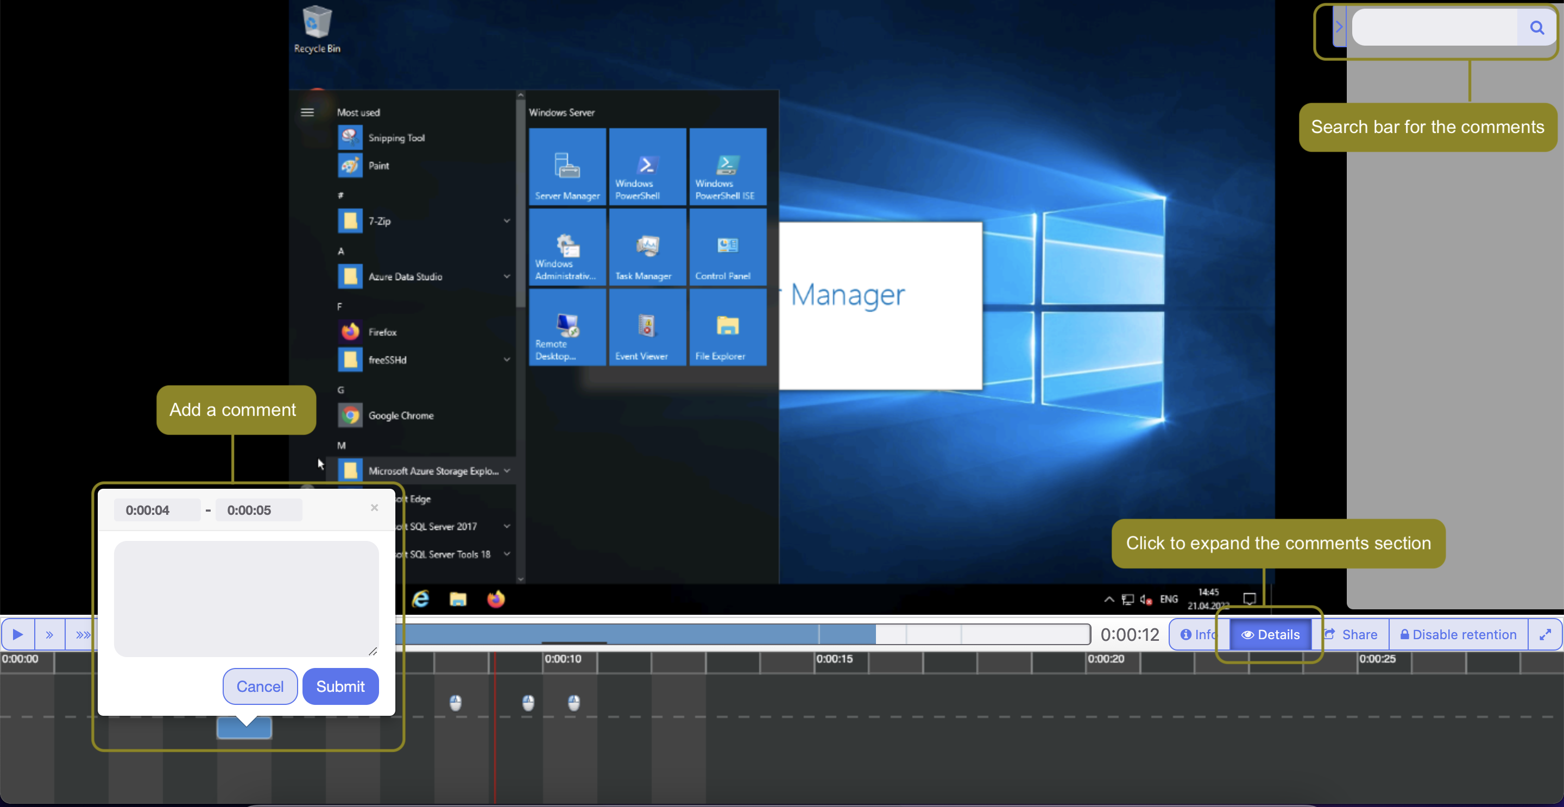1564x807 pixels.
Task: Open the Task Manager tile
Action: [x=647, y=247]
